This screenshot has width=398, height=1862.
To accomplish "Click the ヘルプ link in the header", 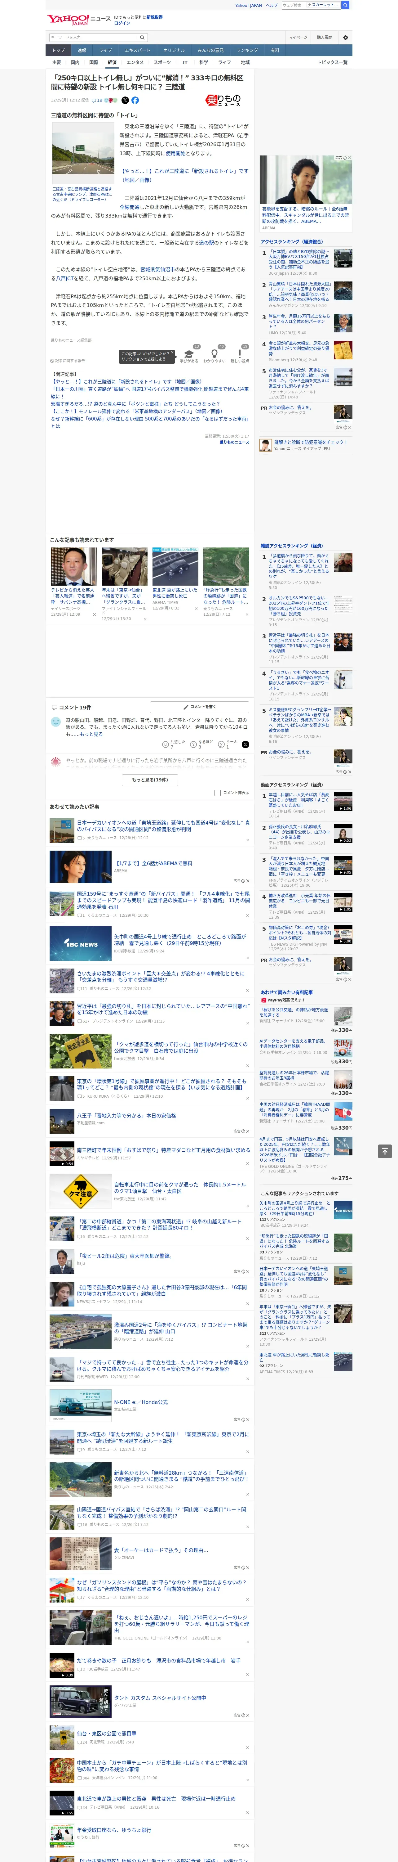I will 272,5.
